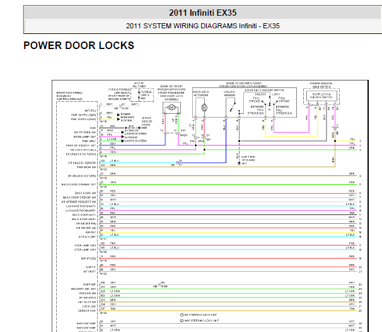Viewport: 382px width, 332px height.
Task: Click the 'STOP LAMP SW1' pin label
Action: pos(85,250)
